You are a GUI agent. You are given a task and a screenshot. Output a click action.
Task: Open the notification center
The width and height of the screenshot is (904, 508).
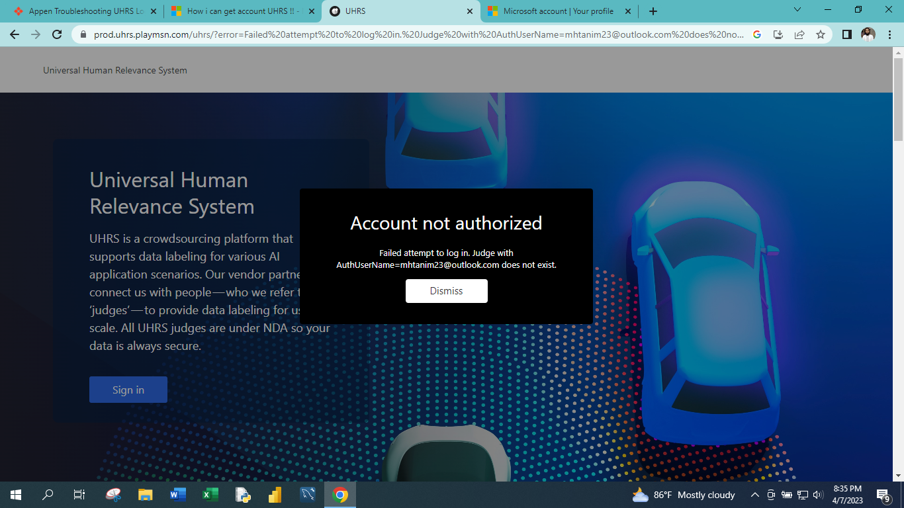point(883,495)
